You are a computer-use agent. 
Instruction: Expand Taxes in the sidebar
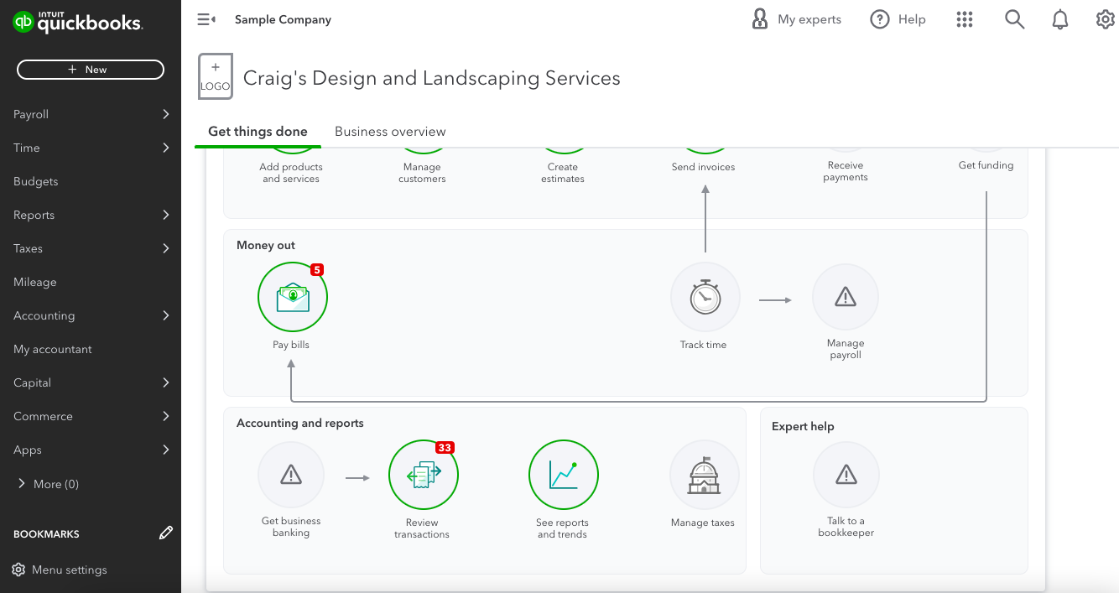pos(91,248)
